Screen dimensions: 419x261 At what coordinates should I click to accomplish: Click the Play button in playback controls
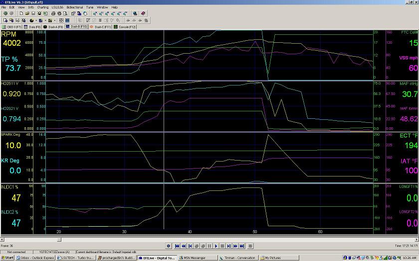click(216, 246)
